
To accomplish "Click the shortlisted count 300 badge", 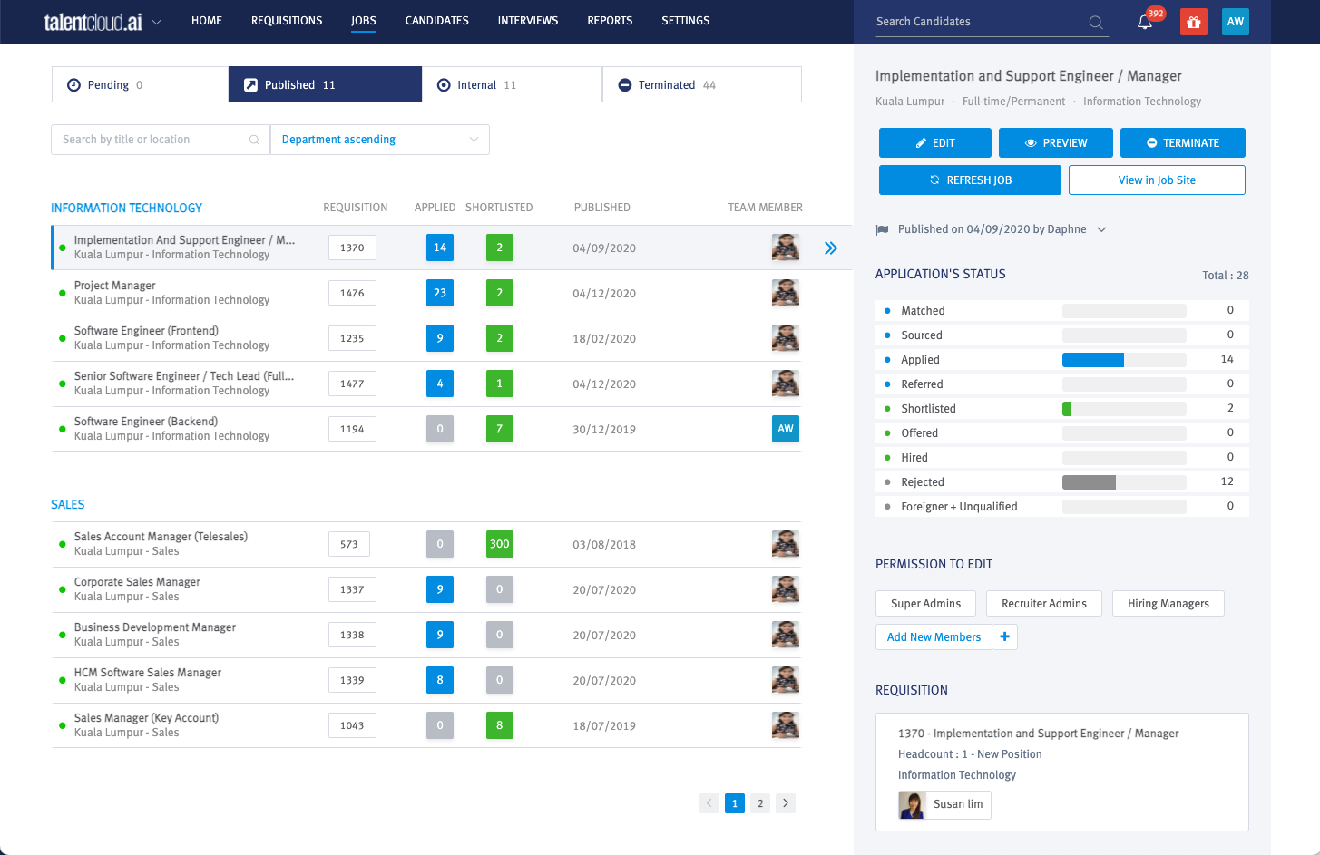I will coord(500,544).
